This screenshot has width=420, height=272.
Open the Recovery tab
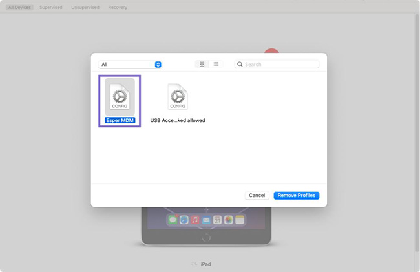click(118, 8)
